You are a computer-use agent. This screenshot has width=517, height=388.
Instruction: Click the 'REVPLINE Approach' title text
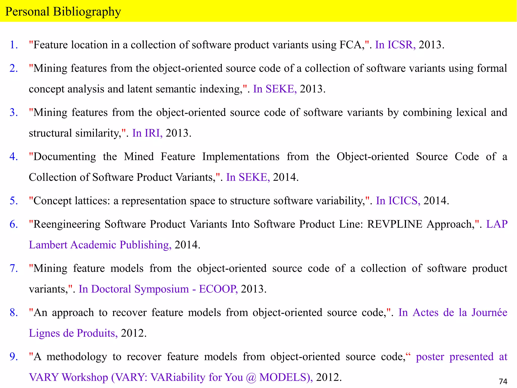coord(254,224)
